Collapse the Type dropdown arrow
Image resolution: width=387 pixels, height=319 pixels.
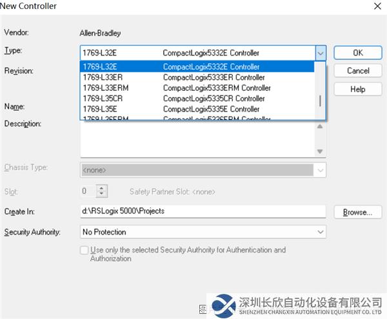(x=320, y=53)
